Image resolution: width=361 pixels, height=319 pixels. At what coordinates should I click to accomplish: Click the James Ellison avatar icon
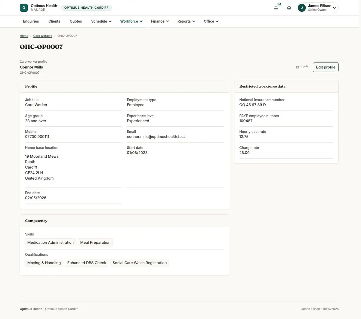(302, 8)
